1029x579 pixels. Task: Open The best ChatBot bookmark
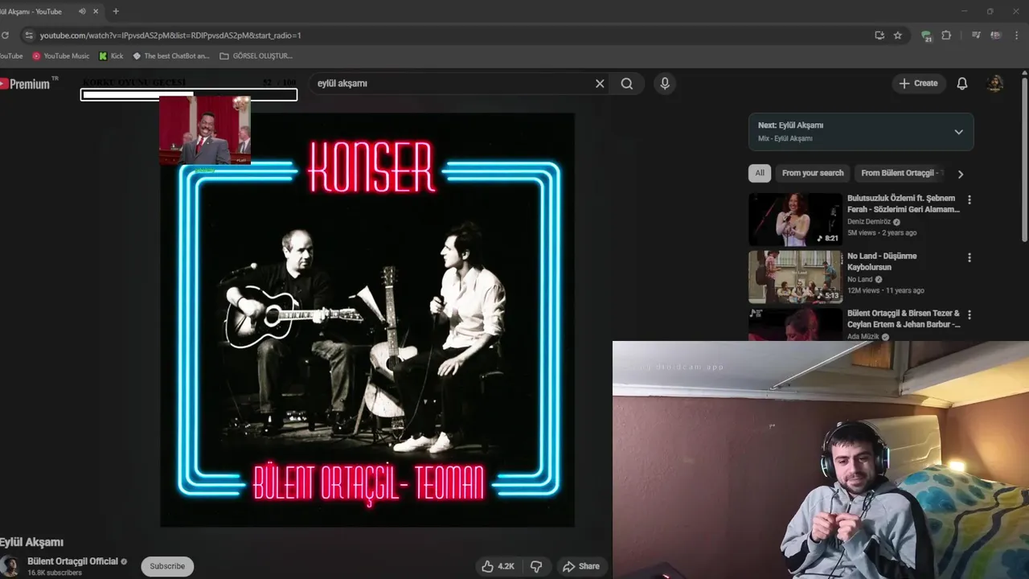click(170, 56)
